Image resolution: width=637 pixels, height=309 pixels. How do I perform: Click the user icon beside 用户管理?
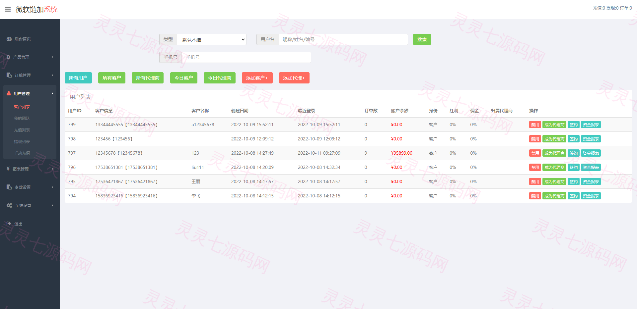(9, 93)
